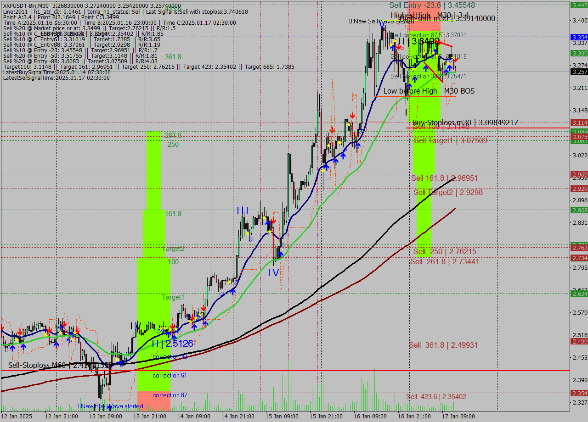Click the green '100' level label
Screen dimensions: 588x422
click(x=173, y=262)
